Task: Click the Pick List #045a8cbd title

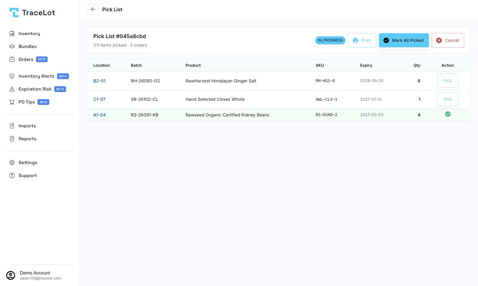Action: click(x=119, y=36)
